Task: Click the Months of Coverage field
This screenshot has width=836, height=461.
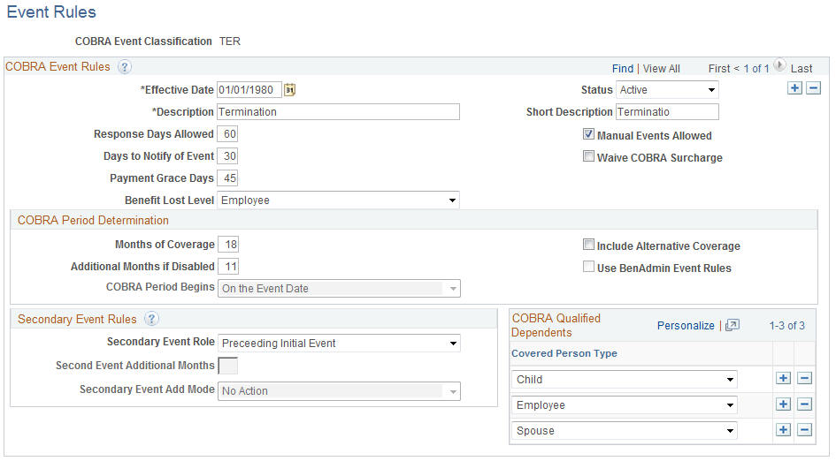Action: pos(229,245)
